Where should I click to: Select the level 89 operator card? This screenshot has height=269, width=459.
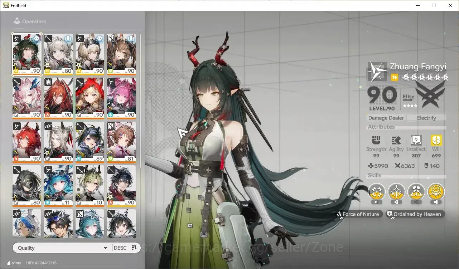[x=90, y=142]
